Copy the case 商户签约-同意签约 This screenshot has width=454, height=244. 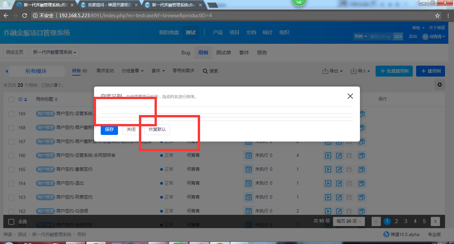[361, 197]
